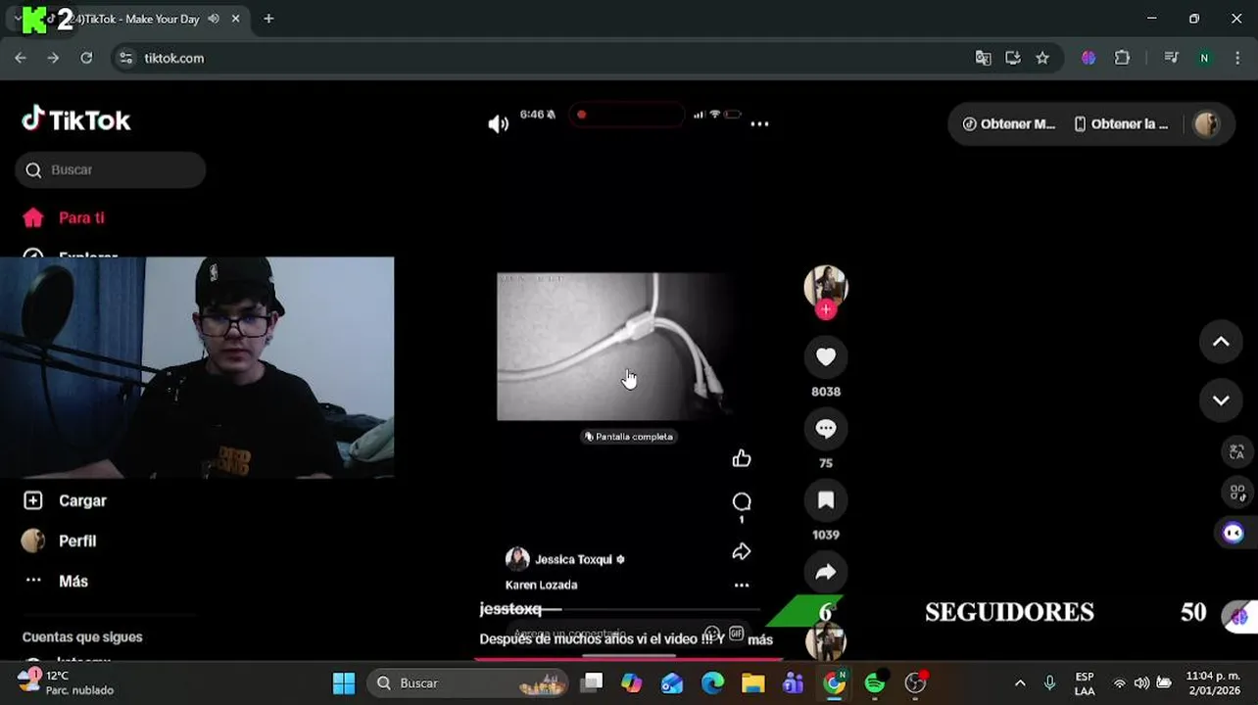
Task: Open tab search dropdown at top left
Action: tap(18, 19)
